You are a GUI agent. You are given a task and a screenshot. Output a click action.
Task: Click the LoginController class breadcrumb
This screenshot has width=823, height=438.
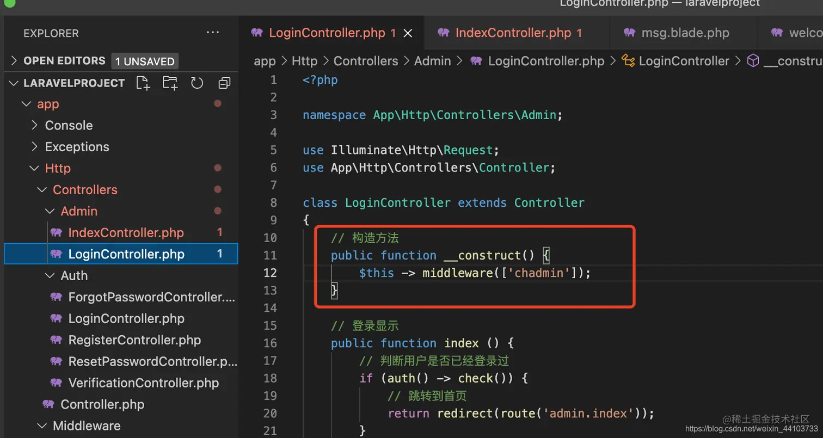pos(684,61)
